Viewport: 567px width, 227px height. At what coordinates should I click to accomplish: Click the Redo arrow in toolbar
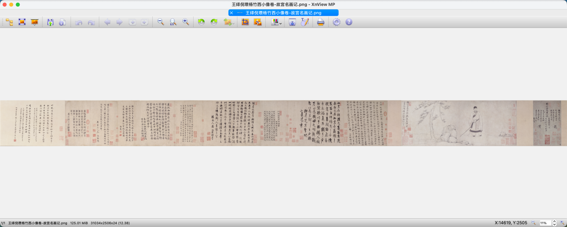coord(91,22)
